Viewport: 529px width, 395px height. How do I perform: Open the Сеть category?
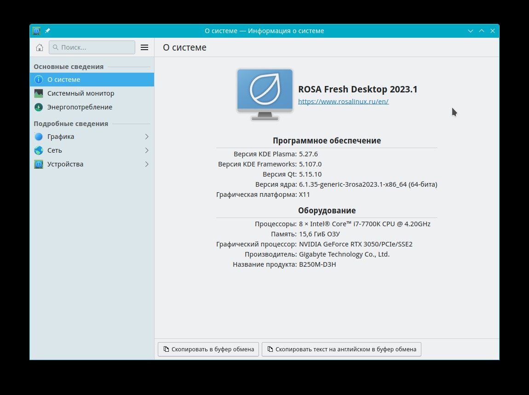click(x=92, y=150)
